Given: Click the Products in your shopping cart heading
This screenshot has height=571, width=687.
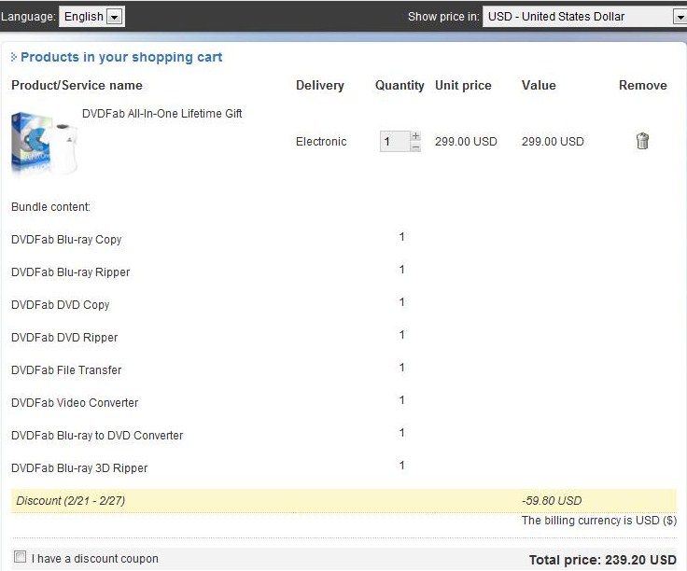Looking at the screenshot, I should click(121, 57).
